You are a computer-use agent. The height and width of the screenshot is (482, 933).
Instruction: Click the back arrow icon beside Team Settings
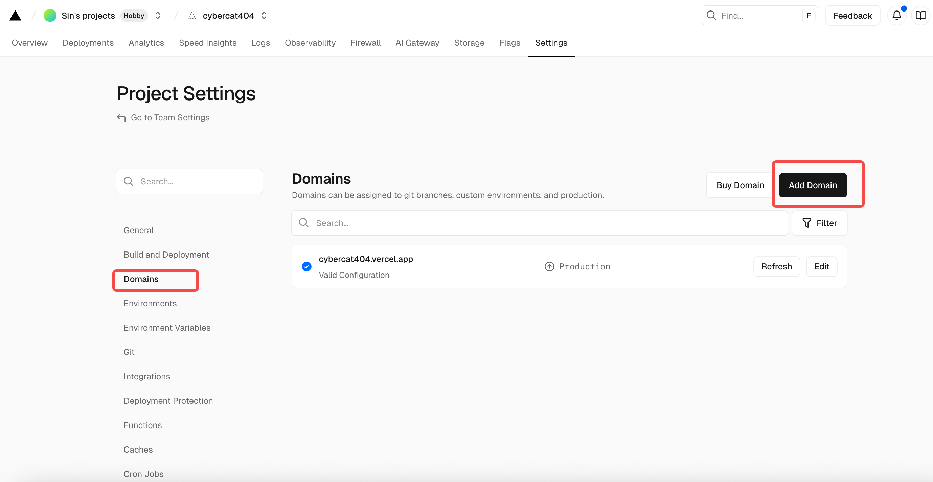click(121, 118)
